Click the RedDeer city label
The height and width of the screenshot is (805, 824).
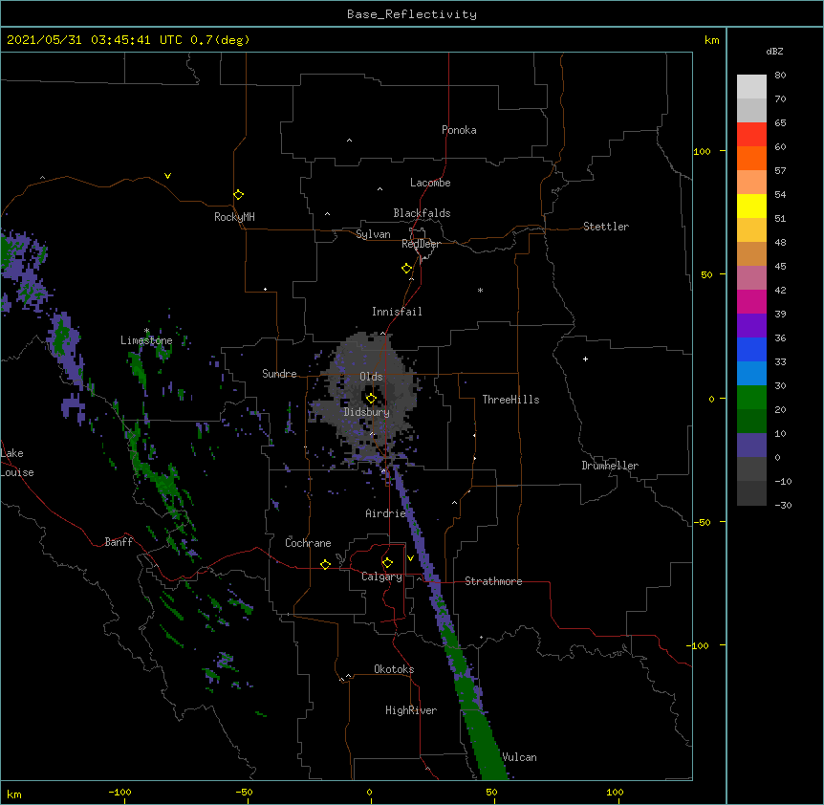click(421, 244)
